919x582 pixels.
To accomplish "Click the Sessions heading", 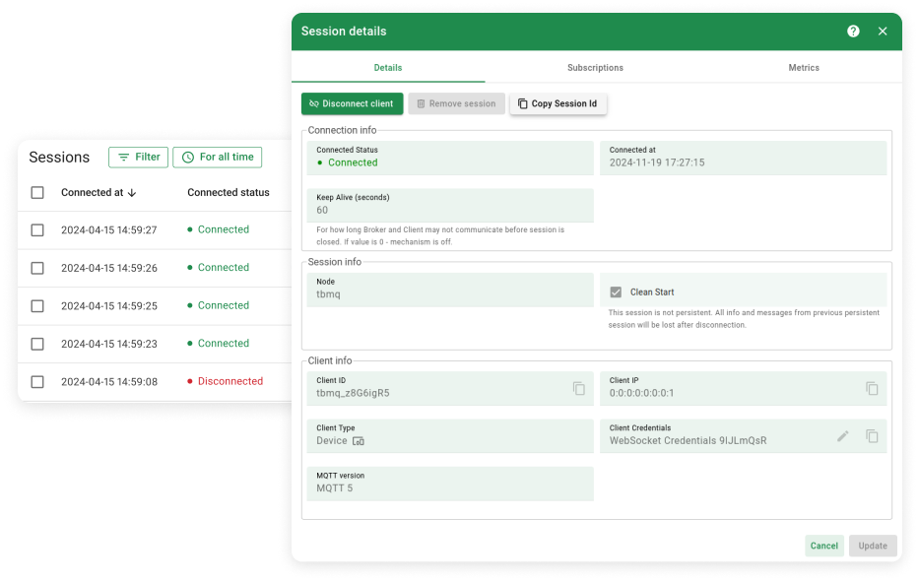I will (x=59, y=158).
